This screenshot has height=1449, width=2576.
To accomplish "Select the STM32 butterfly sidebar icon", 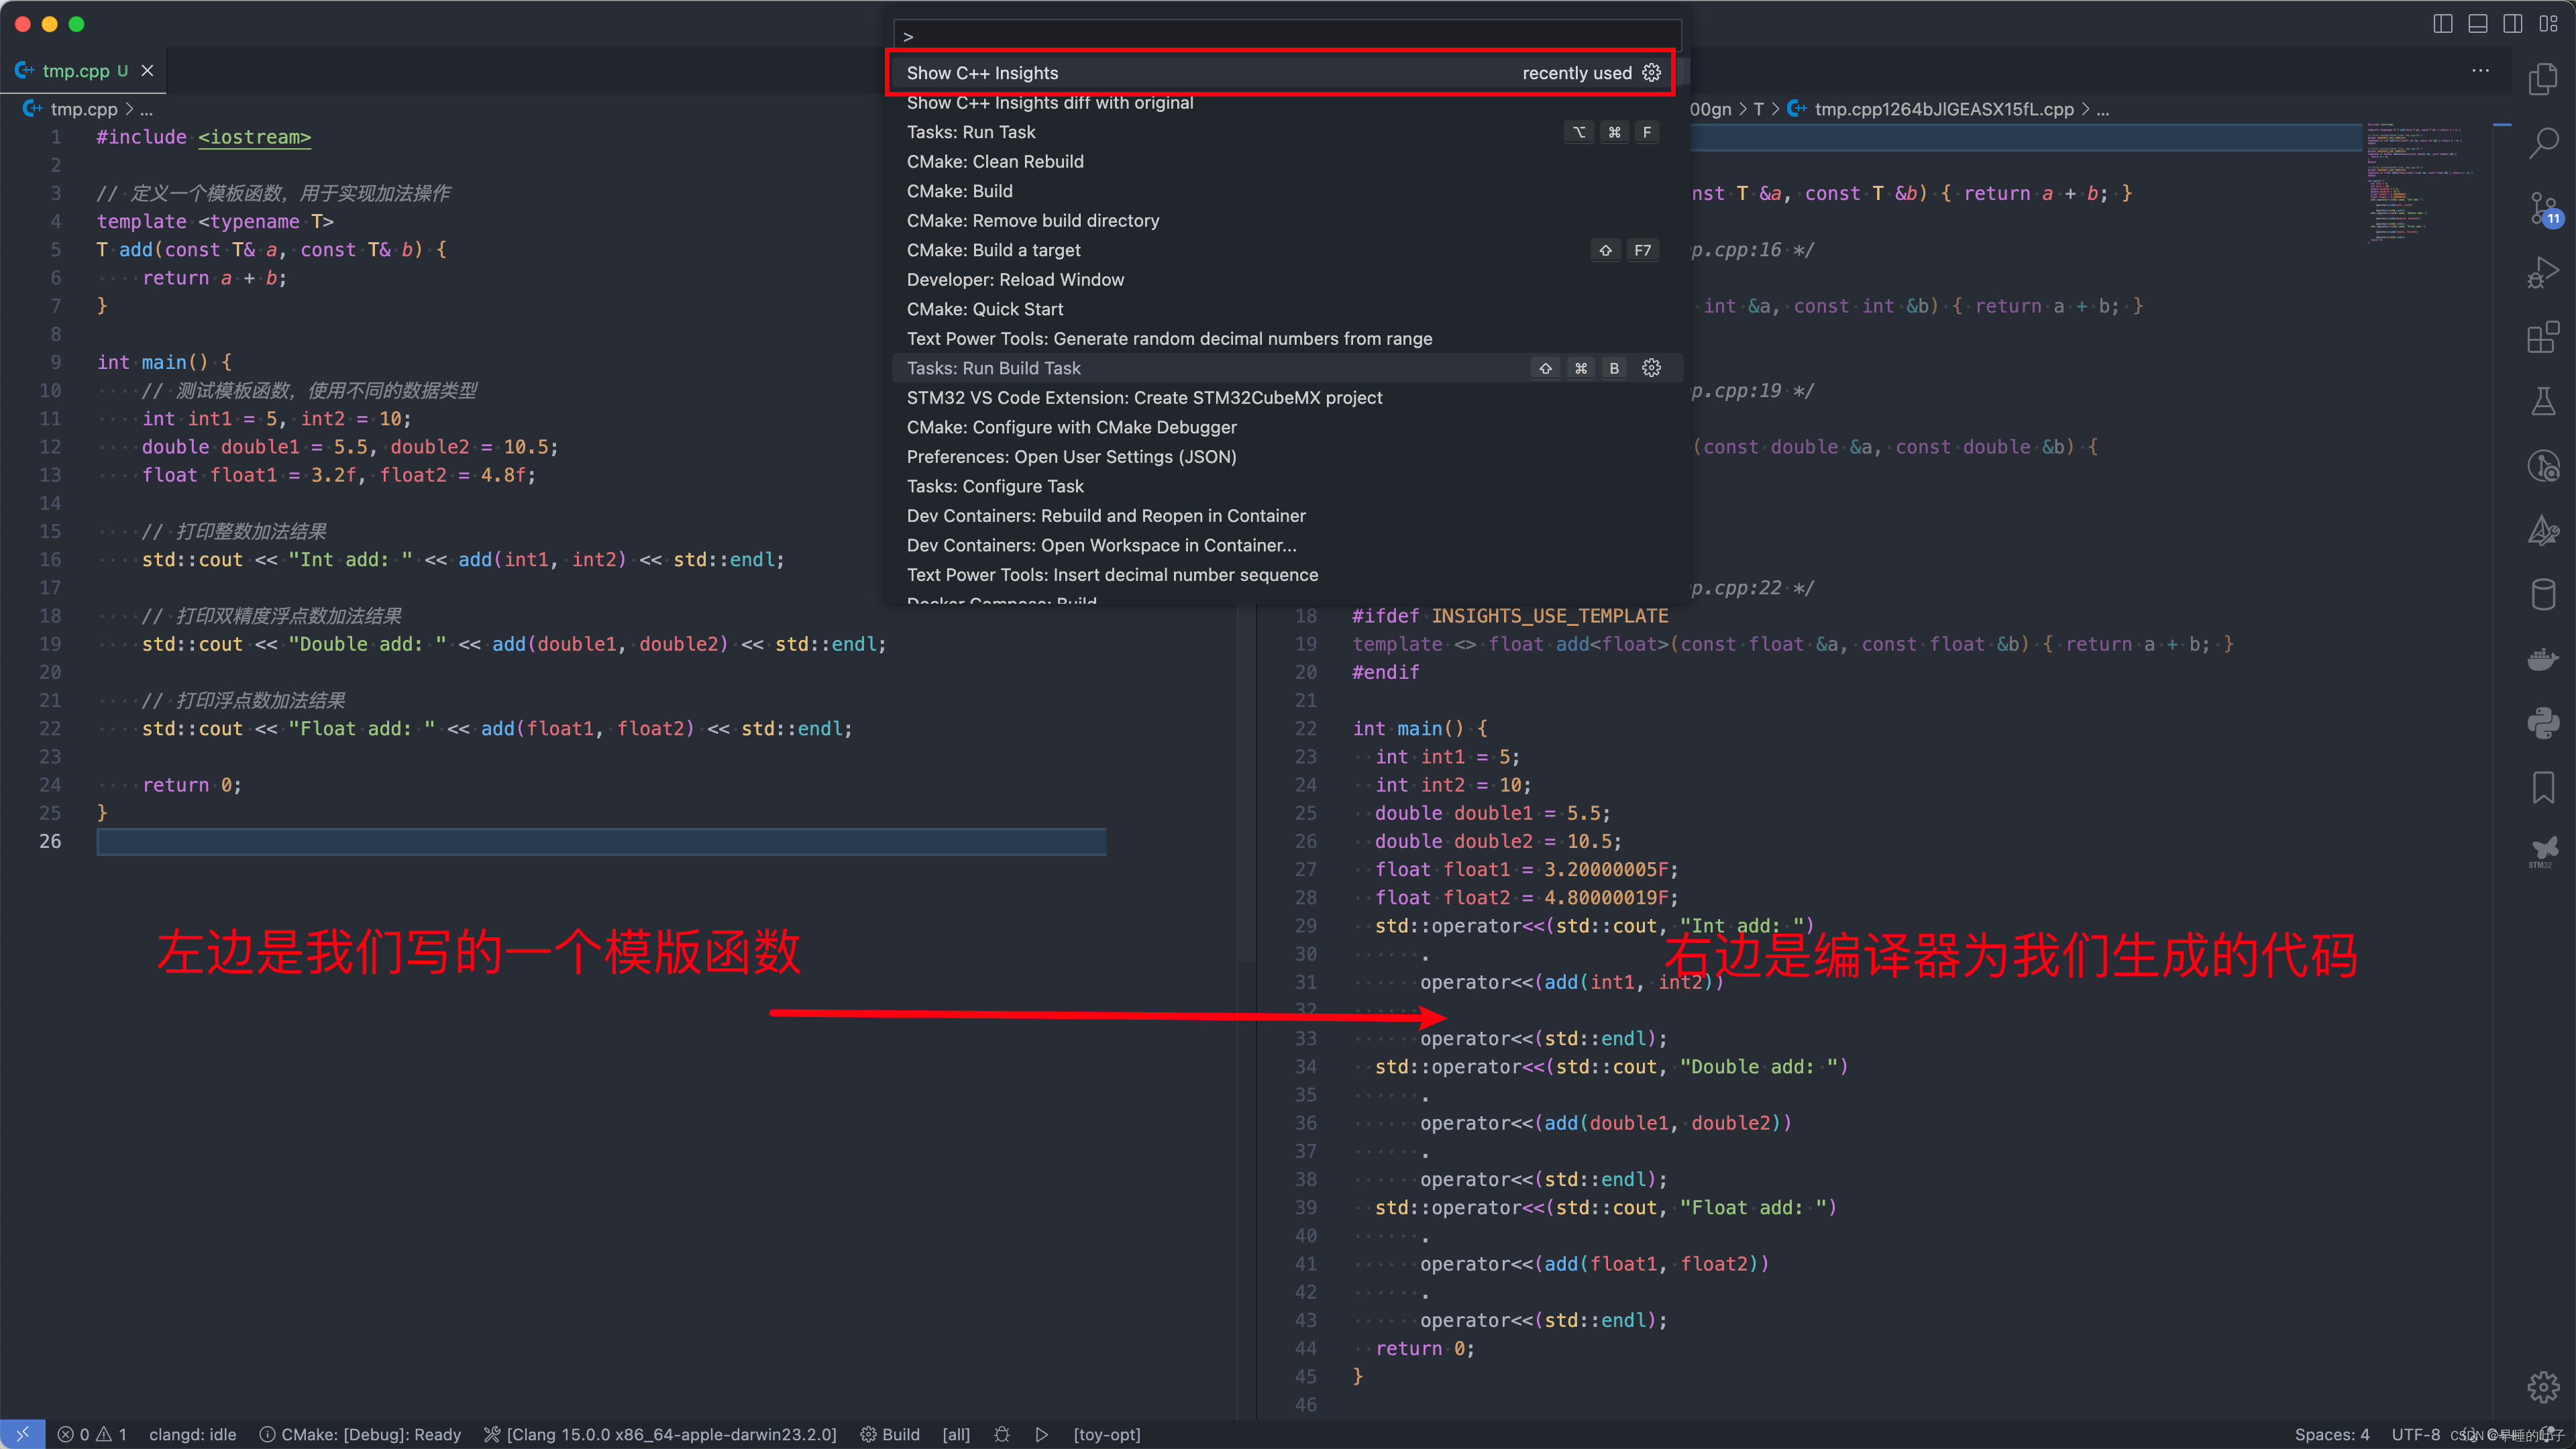I will point(2545,851).
